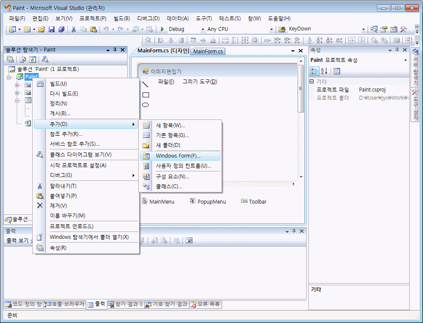
Task: Click 그리기 도구(D) menu on the designer form
Action: (200, 82)
